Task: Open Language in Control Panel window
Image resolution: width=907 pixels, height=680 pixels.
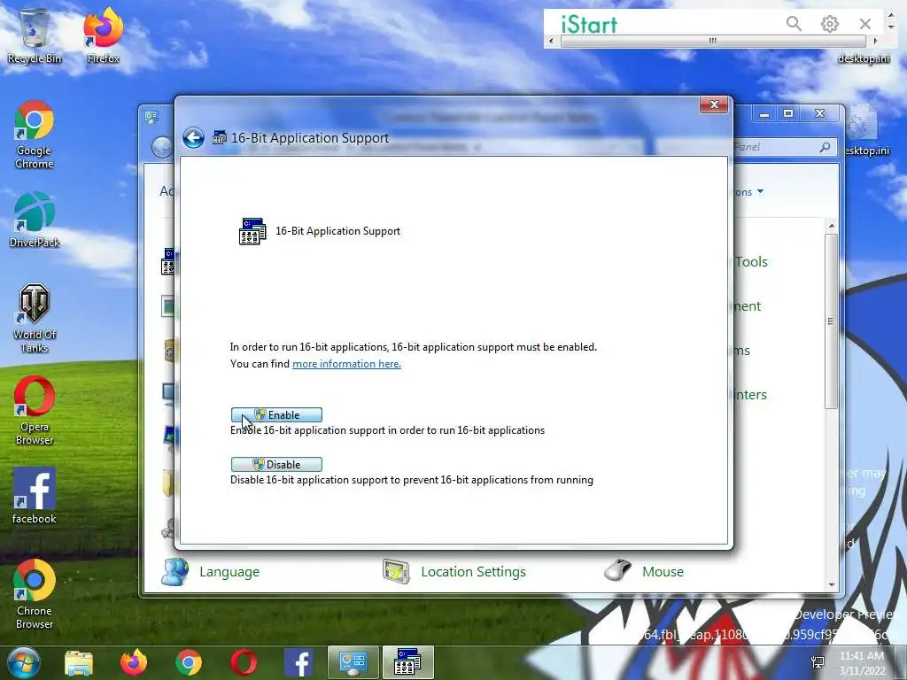Action: pyautogui.click(x=229, y=572)
